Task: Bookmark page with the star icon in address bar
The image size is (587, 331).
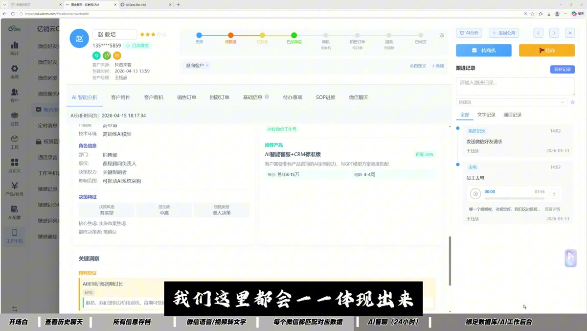Action: tap(532, 14)
